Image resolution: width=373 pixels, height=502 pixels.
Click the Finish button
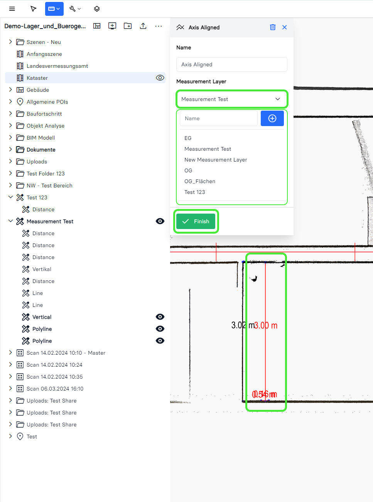pos(196,221)
